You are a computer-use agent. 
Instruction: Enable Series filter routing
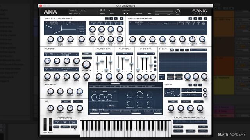tap(87, 54)
